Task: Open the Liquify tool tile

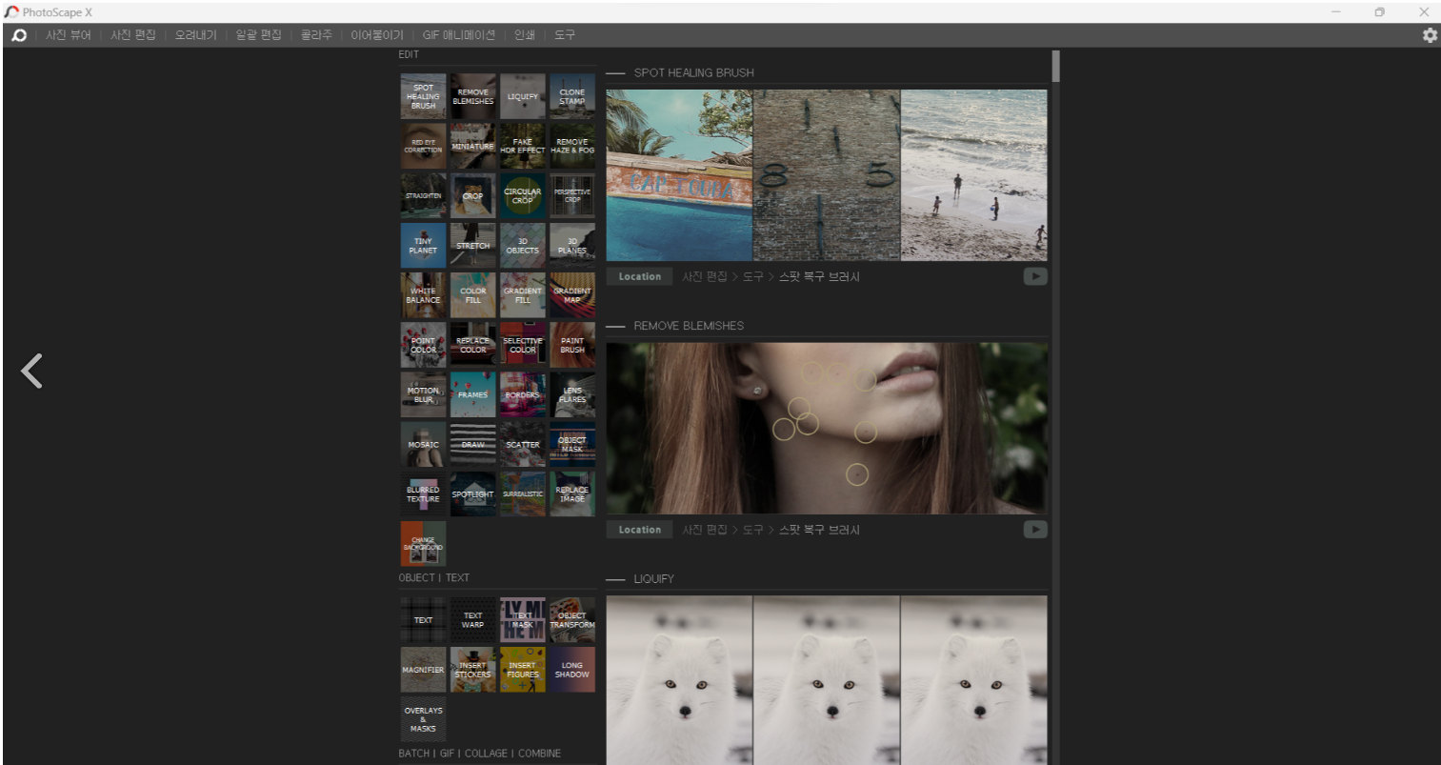Action: 522,96
